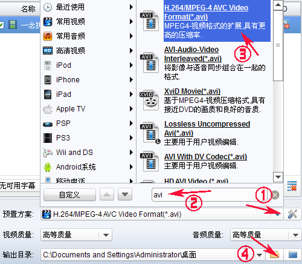Click the avi search input field
Image resolution: width=302 pixels, height=264 pixels.
click(210, 195)
